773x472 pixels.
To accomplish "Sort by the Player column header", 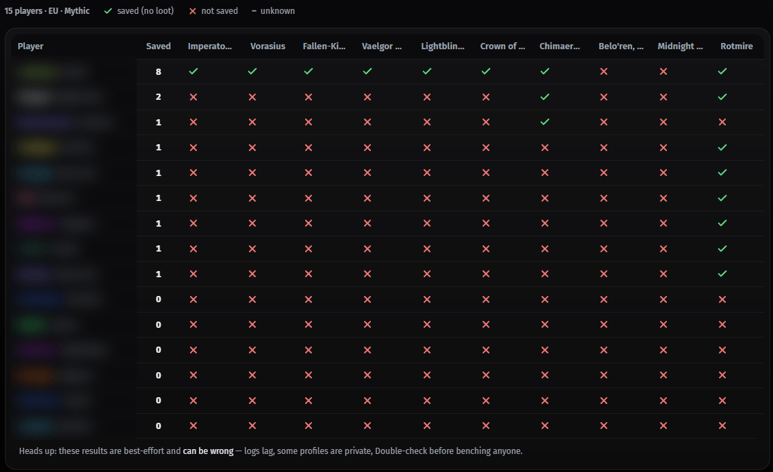I will (x=31, y=46).
